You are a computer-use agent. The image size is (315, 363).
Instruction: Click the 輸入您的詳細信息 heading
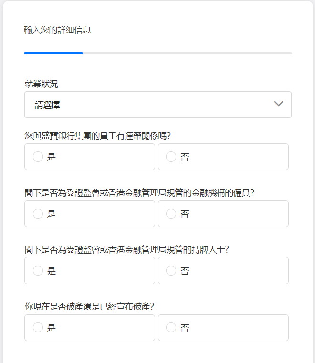coord(57,30)
